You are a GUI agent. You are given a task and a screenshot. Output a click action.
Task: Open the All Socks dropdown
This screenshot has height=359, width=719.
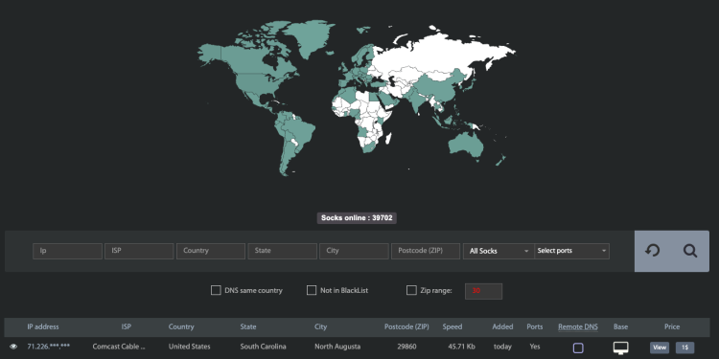[499, 251]
